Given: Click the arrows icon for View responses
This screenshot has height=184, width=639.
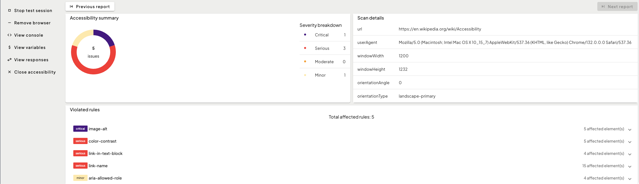Looking at the screenshot, I should [10, 60].
